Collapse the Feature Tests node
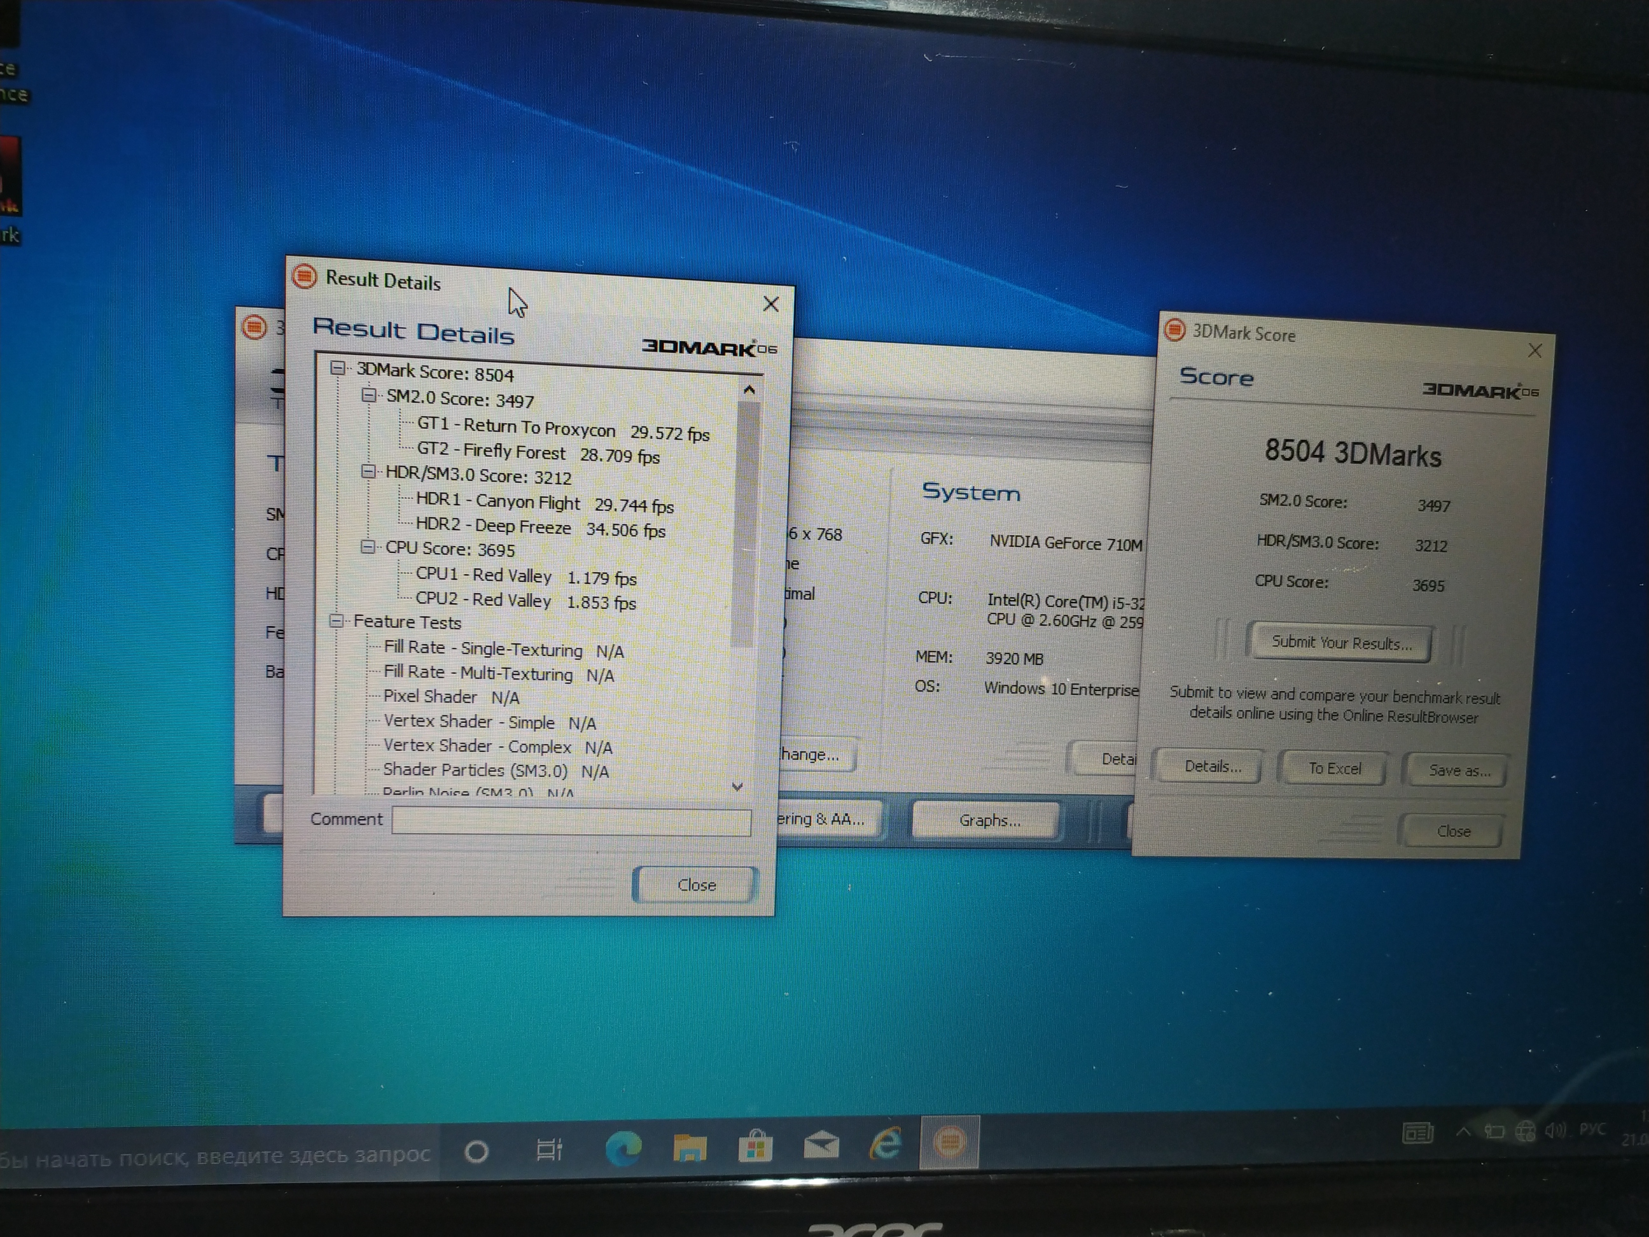The image size is (1649, 1237). point(336,620)
